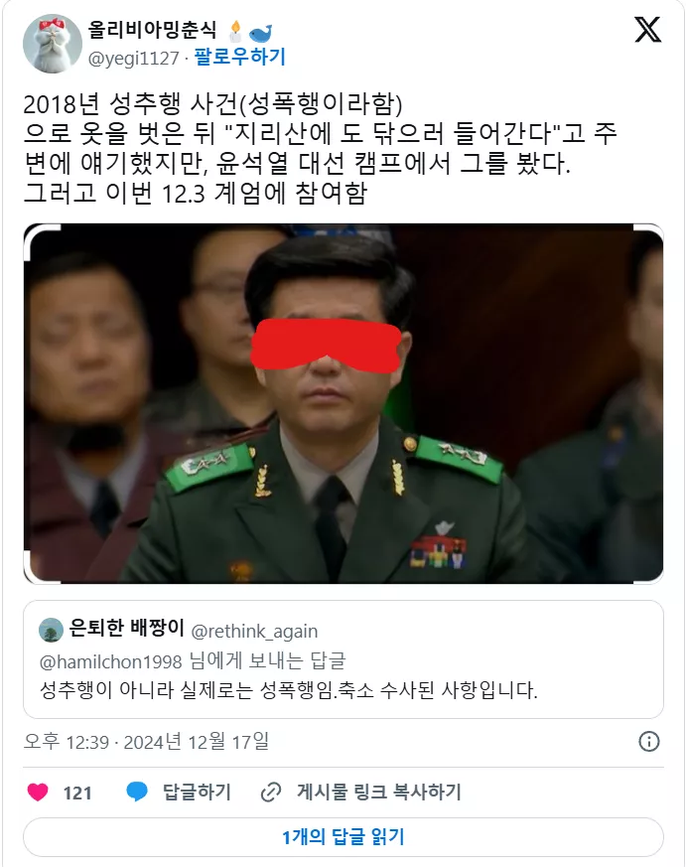Open the X logo link
The width and height of the screenshot is (686, 867).
(647, 30)
